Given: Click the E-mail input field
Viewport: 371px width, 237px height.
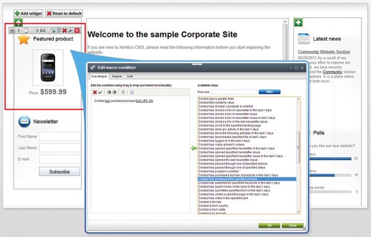Looking at the screenshot, I should coord(59,159).
